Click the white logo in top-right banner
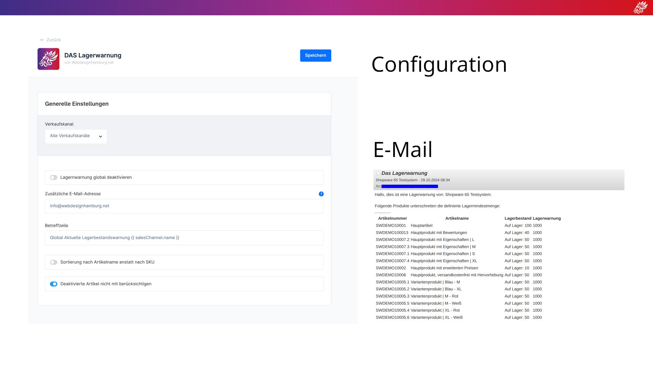Image resolution: width=653 pixels, height=367 pixels. pos(640,7)
